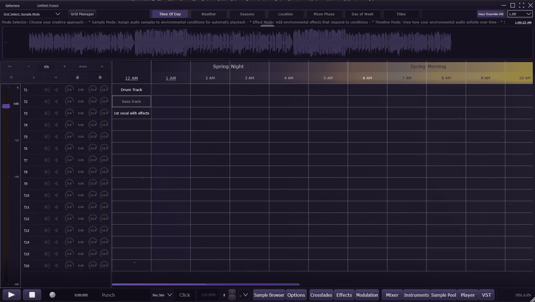Click the master volume fader handle
This screenshot has width=535, height=302.
(x=6, y=106)
